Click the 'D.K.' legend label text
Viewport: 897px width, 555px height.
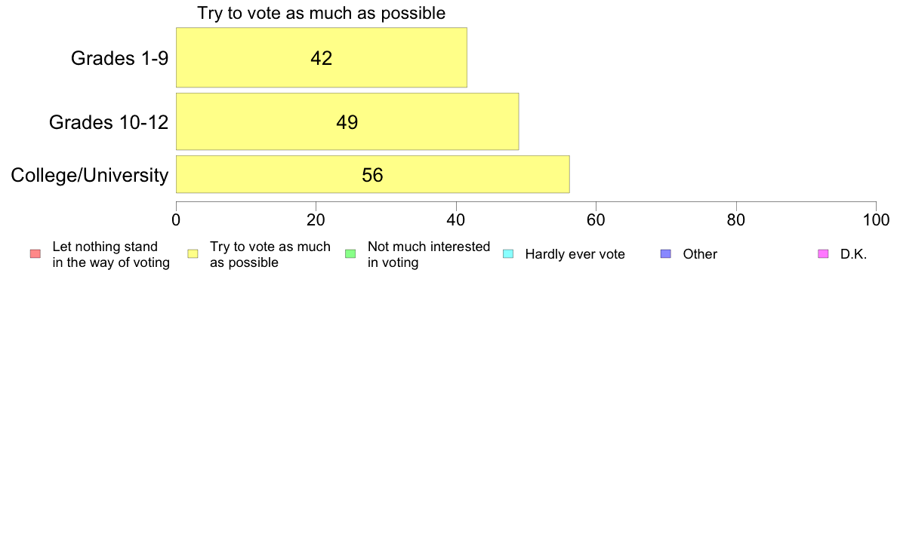[853, 254]
